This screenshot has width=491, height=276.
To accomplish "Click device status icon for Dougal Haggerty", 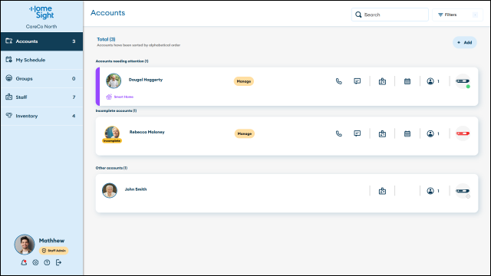I will click(463, 81).
